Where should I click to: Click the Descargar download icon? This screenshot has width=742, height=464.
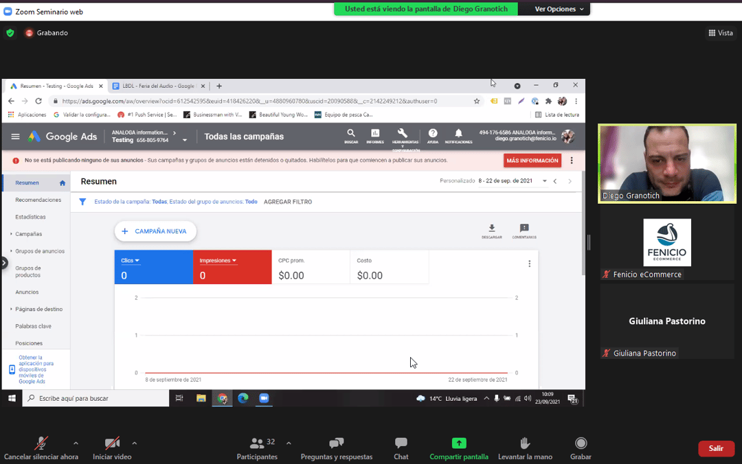pyautogui.click(x=492, y=229)
